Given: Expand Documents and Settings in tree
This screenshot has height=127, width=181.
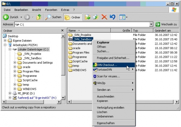Looking at the screenshot, I should pos(15,62).
